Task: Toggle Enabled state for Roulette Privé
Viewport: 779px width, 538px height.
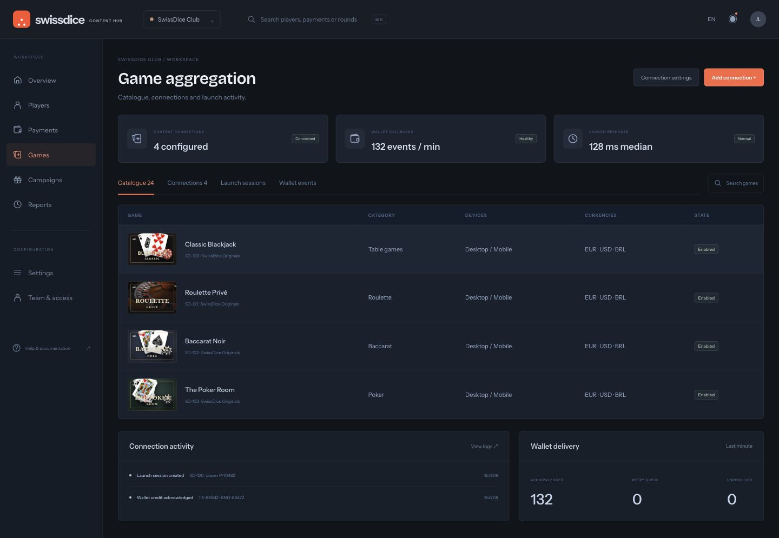Action: coord(706,298)
